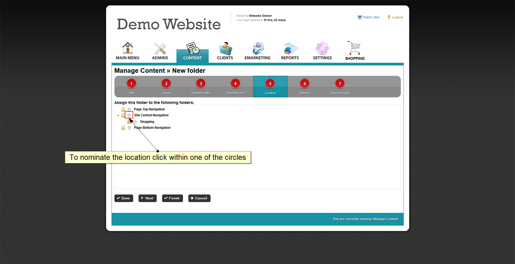Open the Main Menu home icon

click(x=128, y=48)
